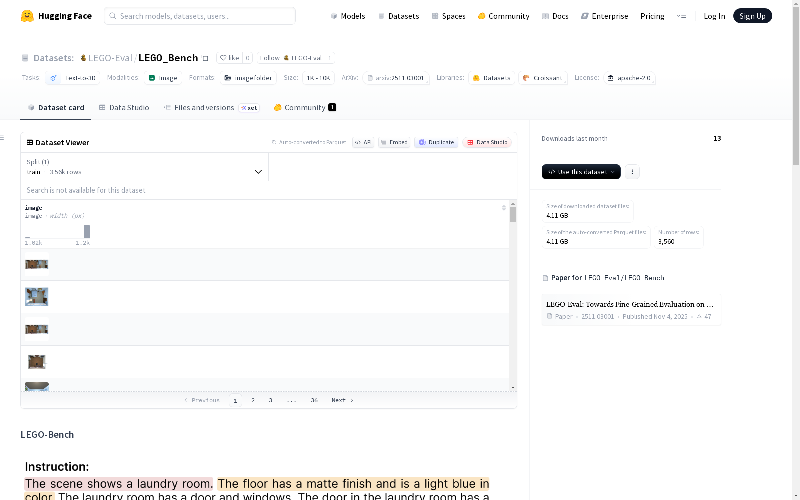Click the "Downloads last month" label
800x500 pixels.
coord(575,138)
